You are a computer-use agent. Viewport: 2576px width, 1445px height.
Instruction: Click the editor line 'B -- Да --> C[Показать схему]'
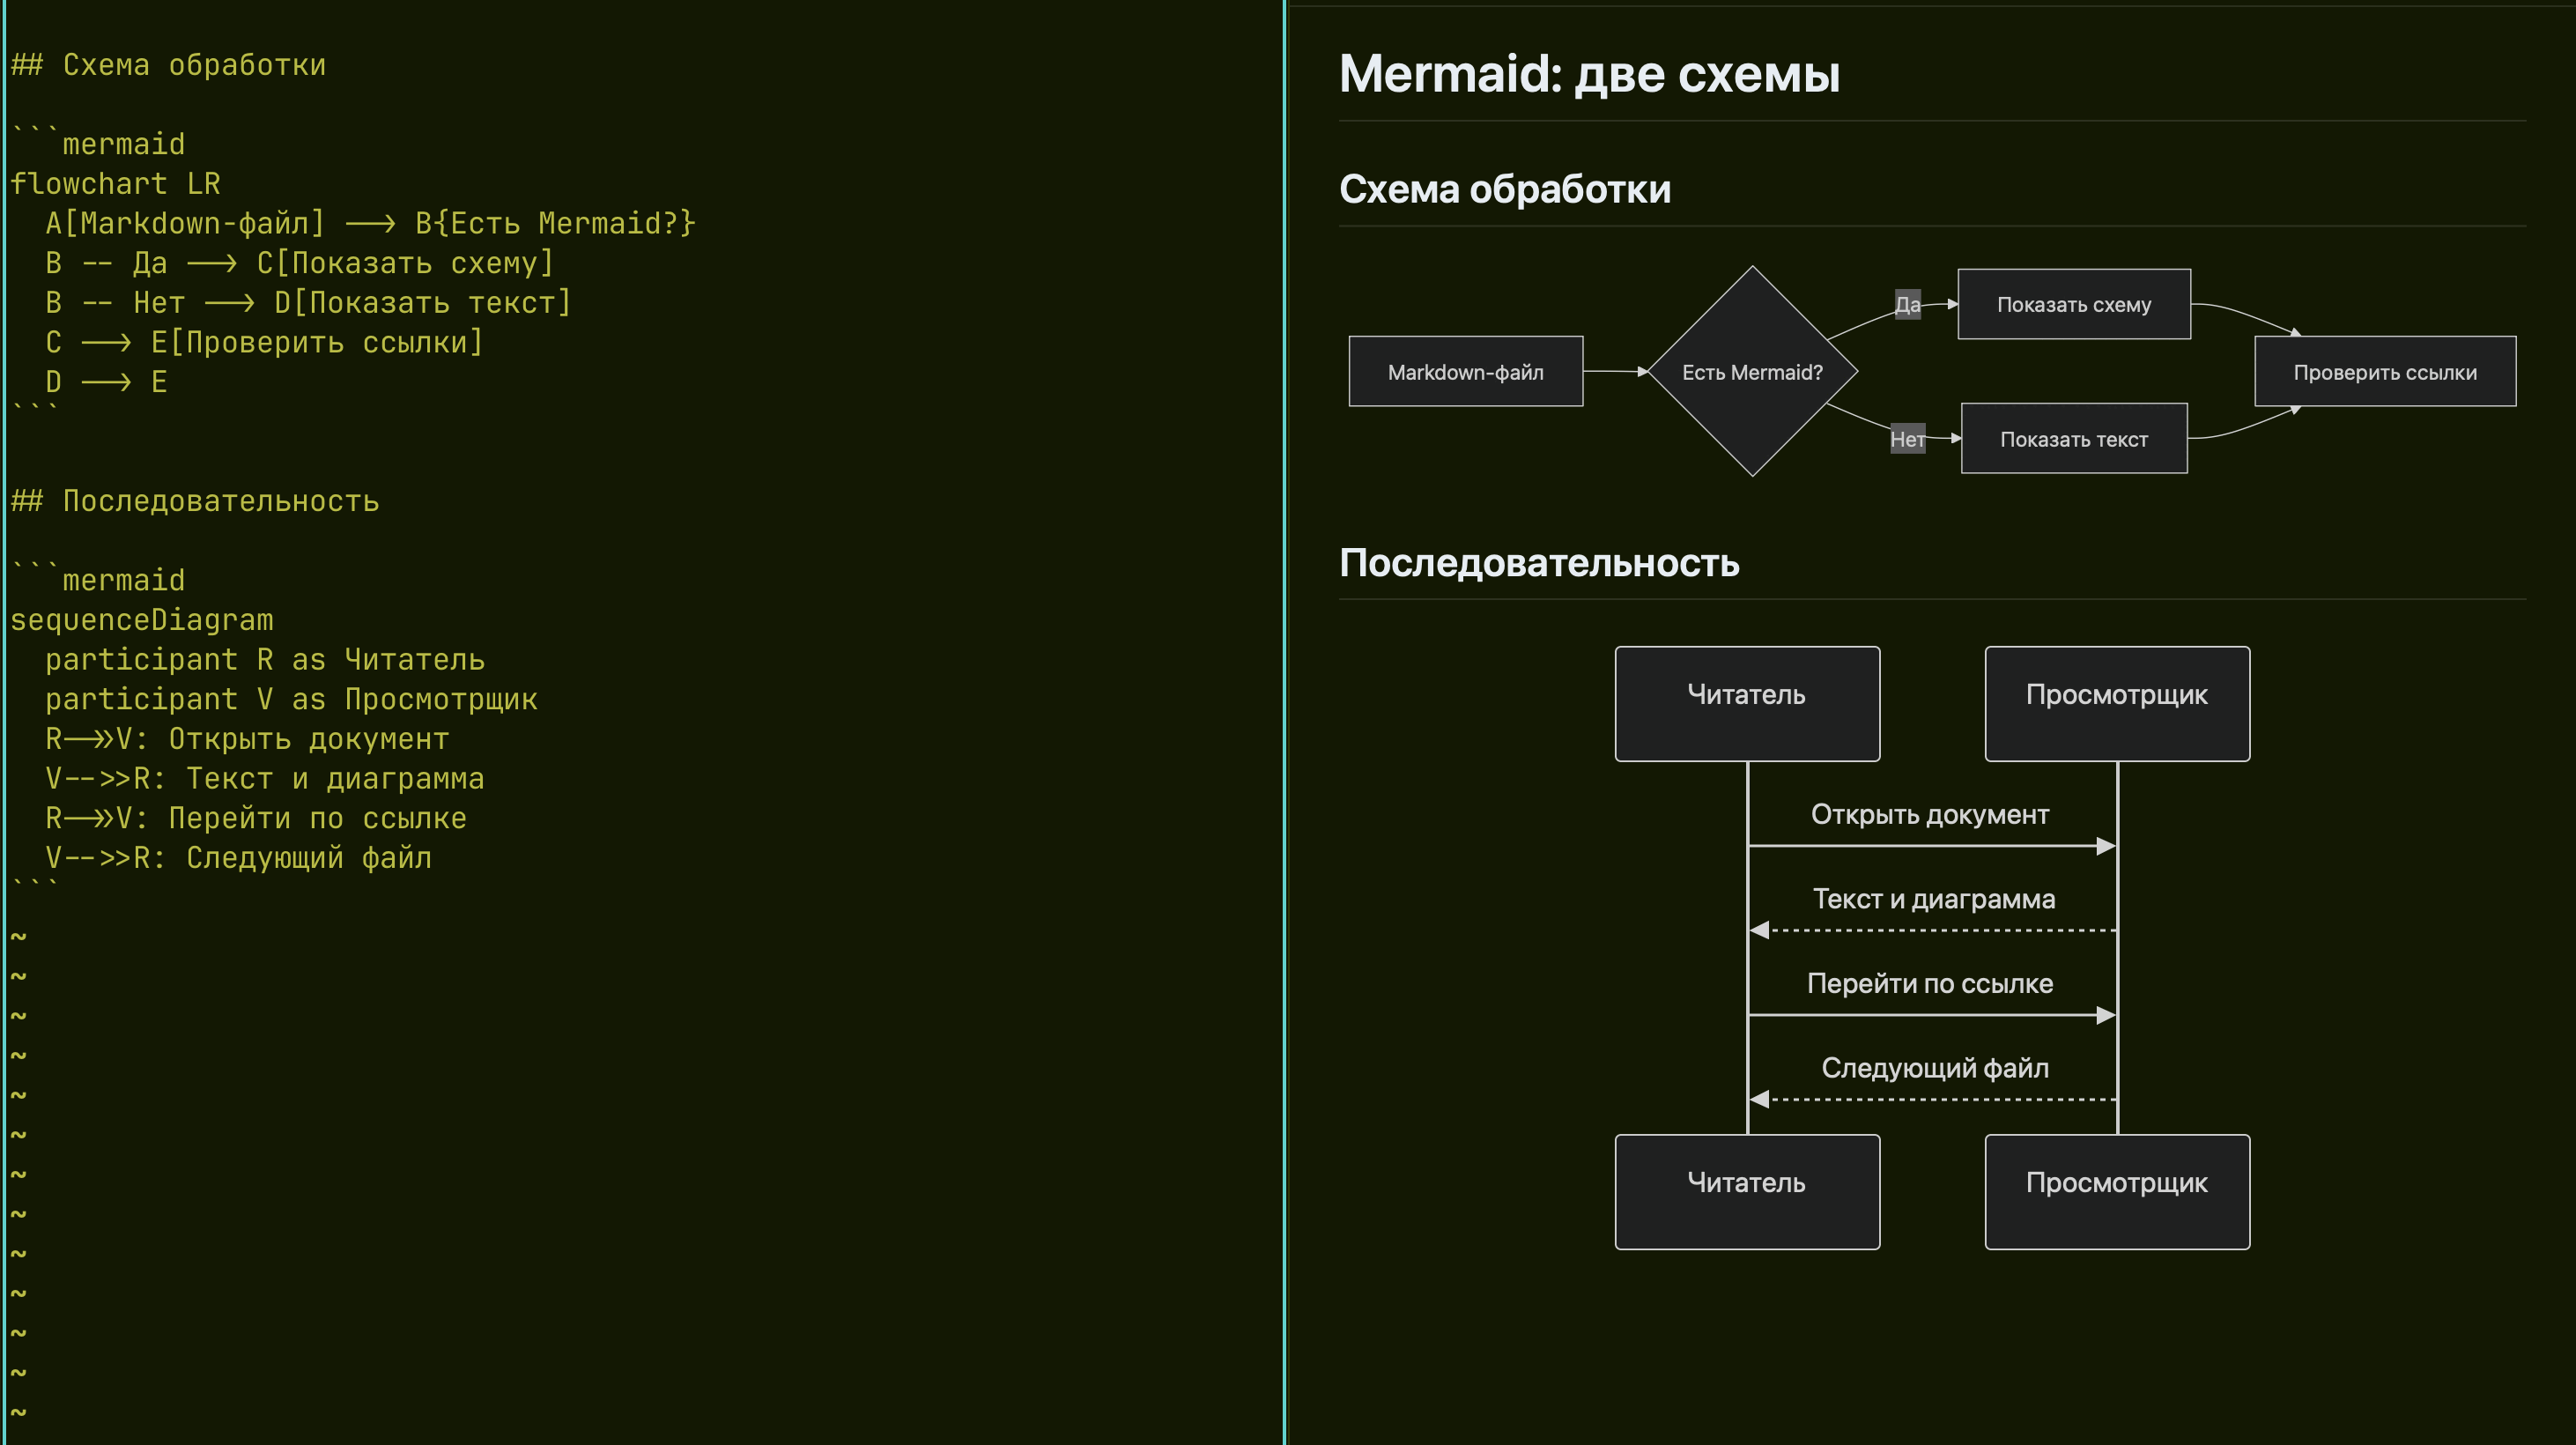299,263
